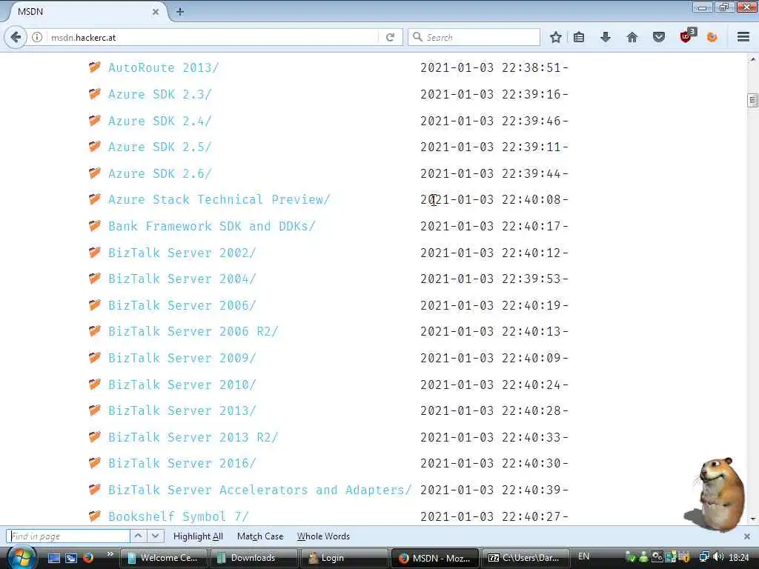Toggle Whole Words in find bar
759x569 pixels.
pyautogui.click(x=323, y=536)
